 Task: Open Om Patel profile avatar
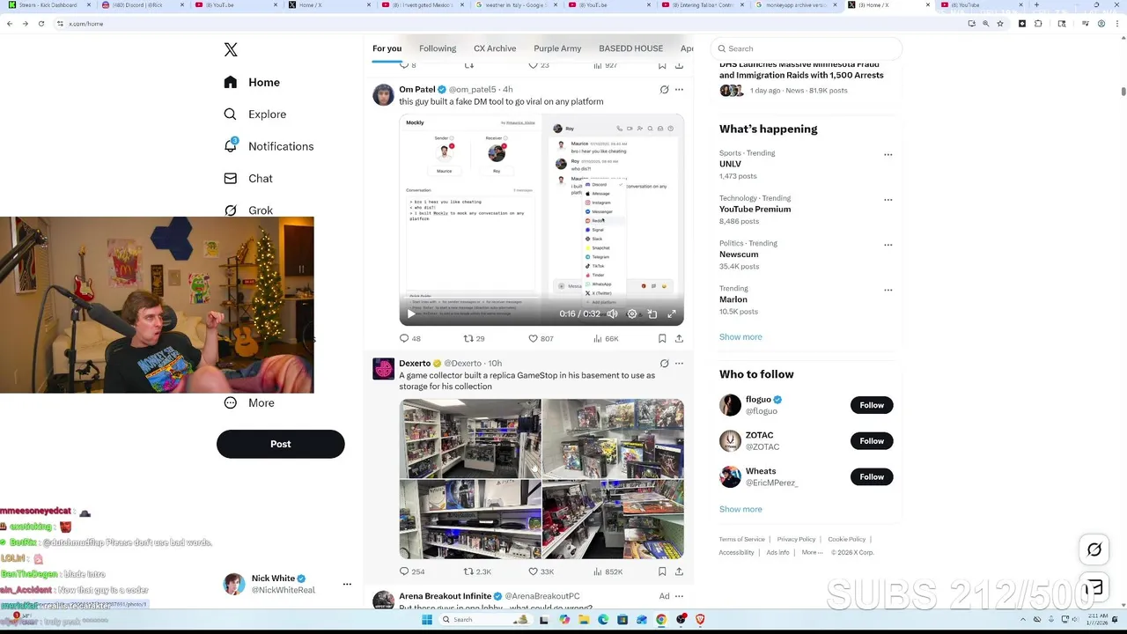click(383, 95)
